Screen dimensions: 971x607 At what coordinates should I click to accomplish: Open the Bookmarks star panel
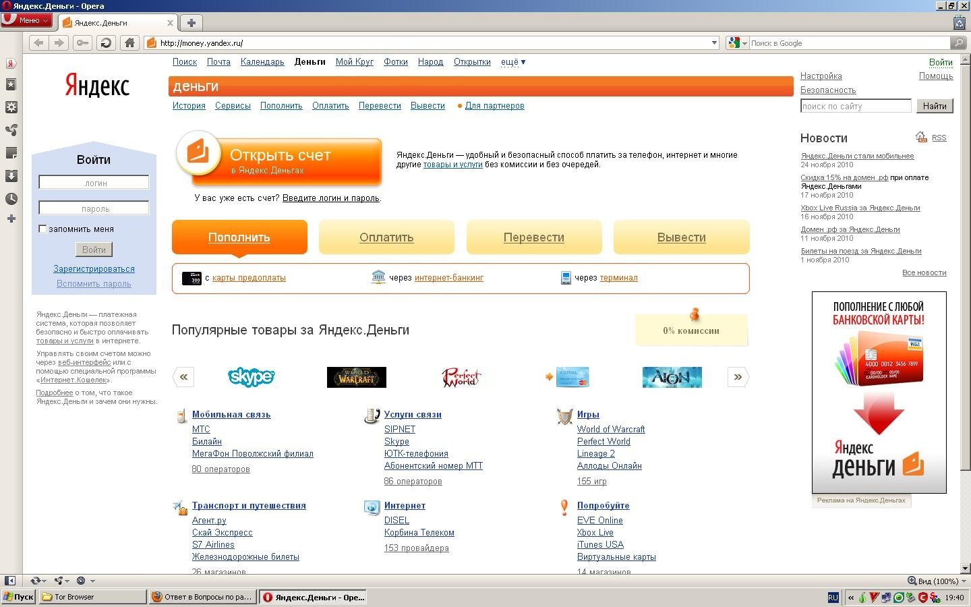pyautogui.click(x=11, y=85)
